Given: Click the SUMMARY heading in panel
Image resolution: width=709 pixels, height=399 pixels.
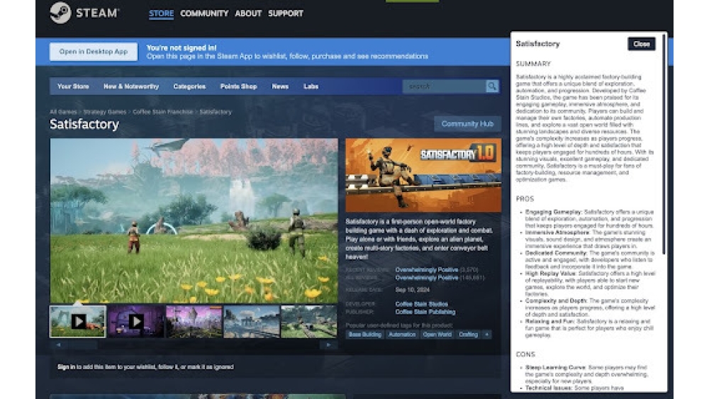Looking at the screenshot, I should pos(534,64).
